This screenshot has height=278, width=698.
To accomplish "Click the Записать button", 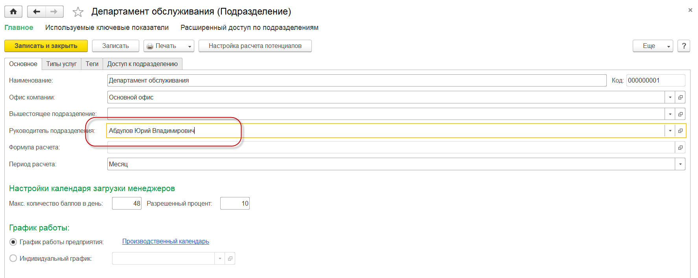I will [116, 46].
